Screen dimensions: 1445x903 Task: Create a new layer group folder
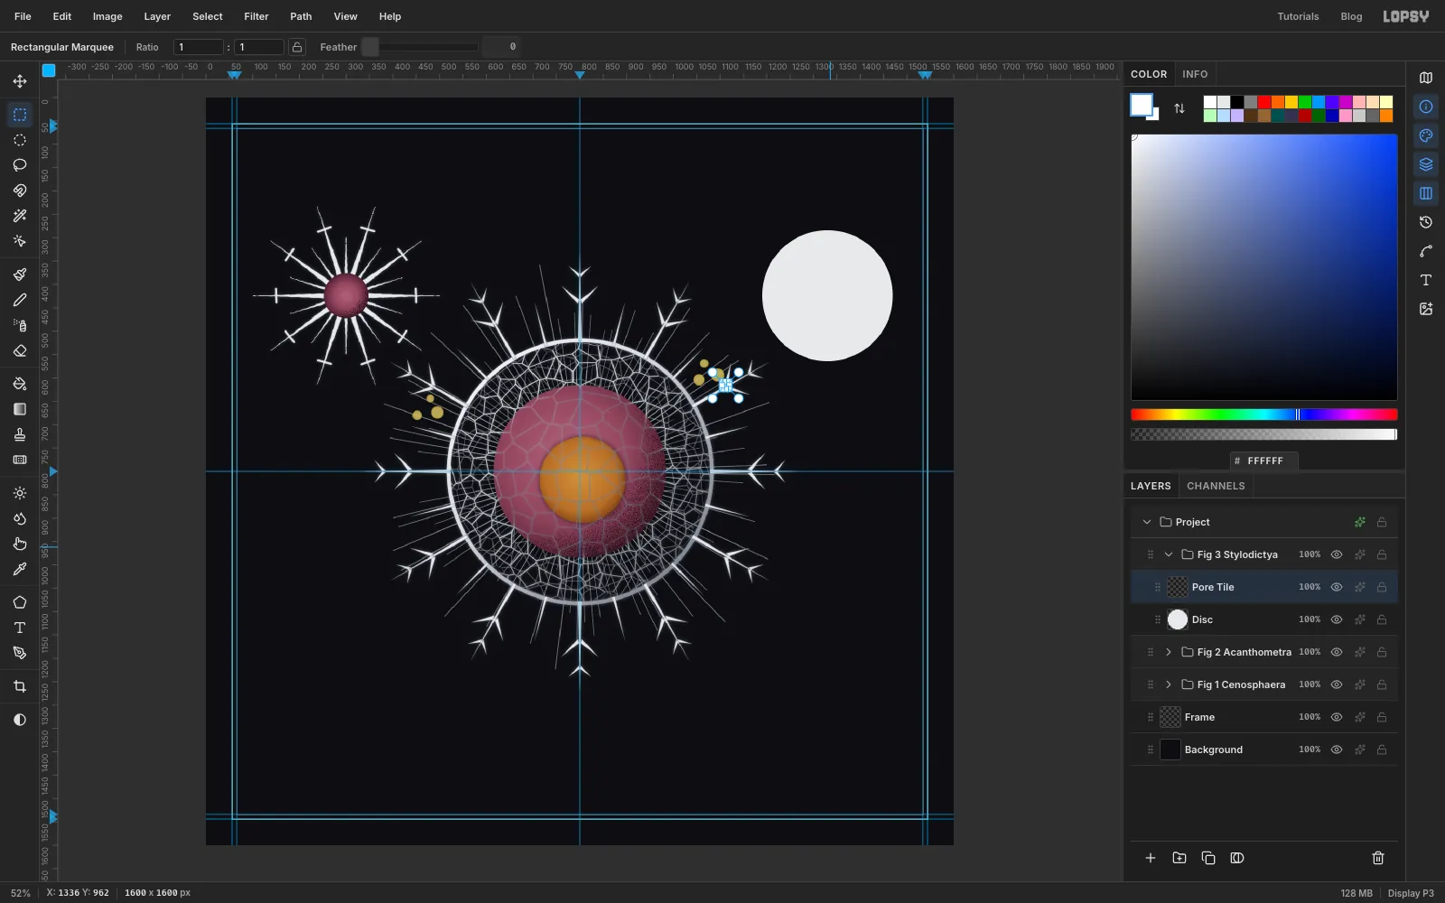click(1179, 858)
